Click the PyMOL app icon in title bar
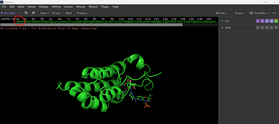 (2, 2)
